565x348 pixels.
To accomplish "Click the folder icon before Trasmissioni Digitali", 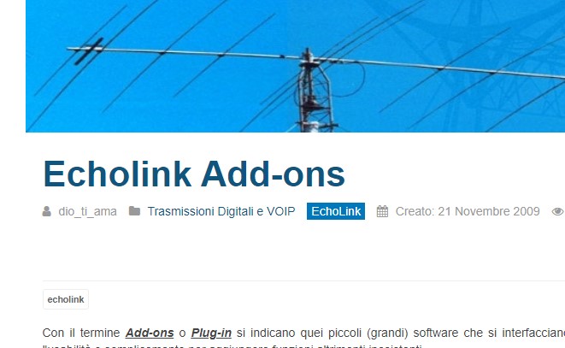I will tap(134, 211).
